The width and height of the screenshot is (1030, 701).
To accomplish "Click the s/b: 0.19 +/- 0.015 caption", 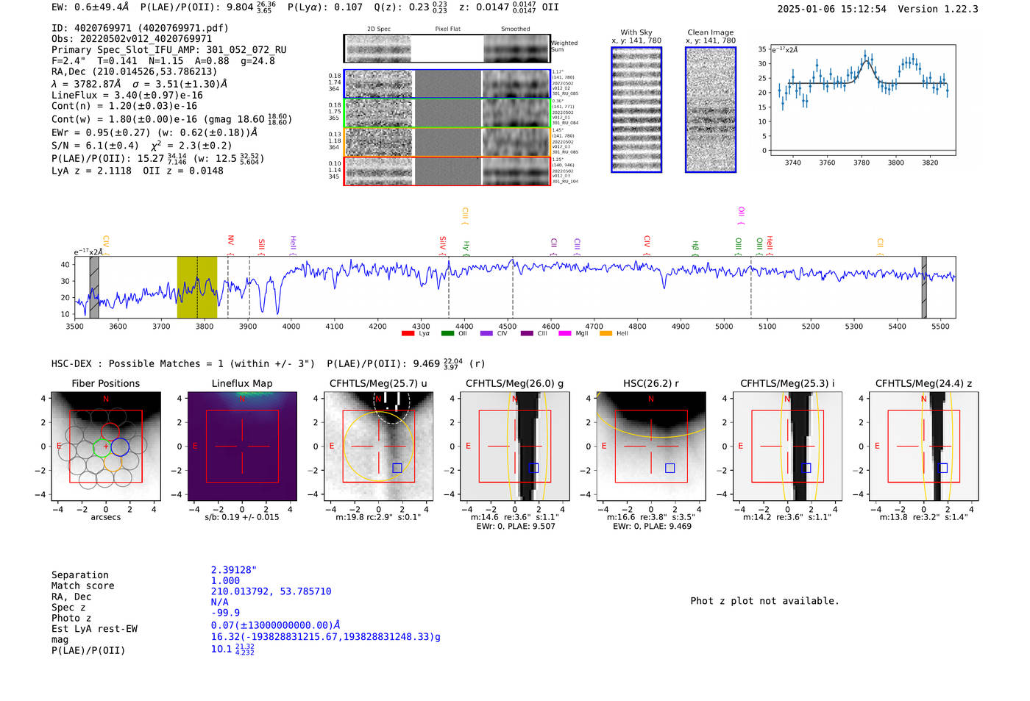I will click(242, 517).
